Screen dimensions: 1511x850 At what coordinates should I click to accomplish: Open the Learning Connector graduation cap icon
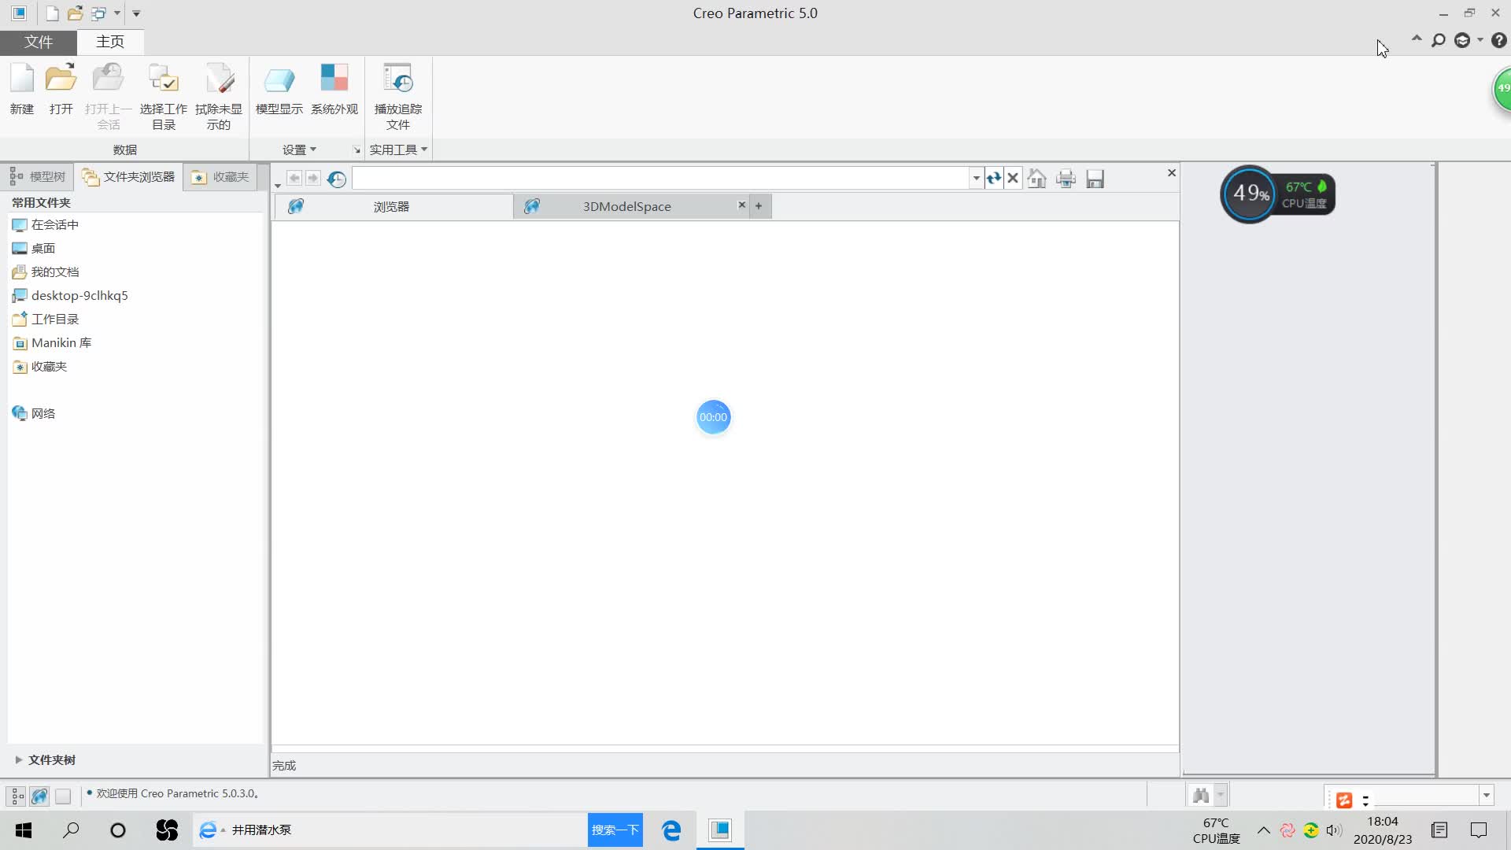(1462, 40)
